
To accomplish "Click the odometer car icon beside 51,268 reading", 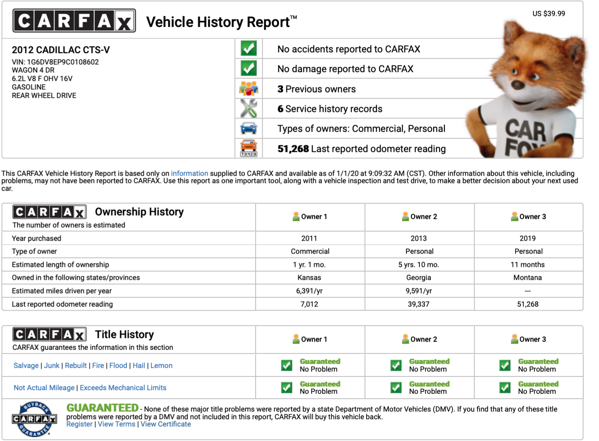I will [x=249, y=148].
